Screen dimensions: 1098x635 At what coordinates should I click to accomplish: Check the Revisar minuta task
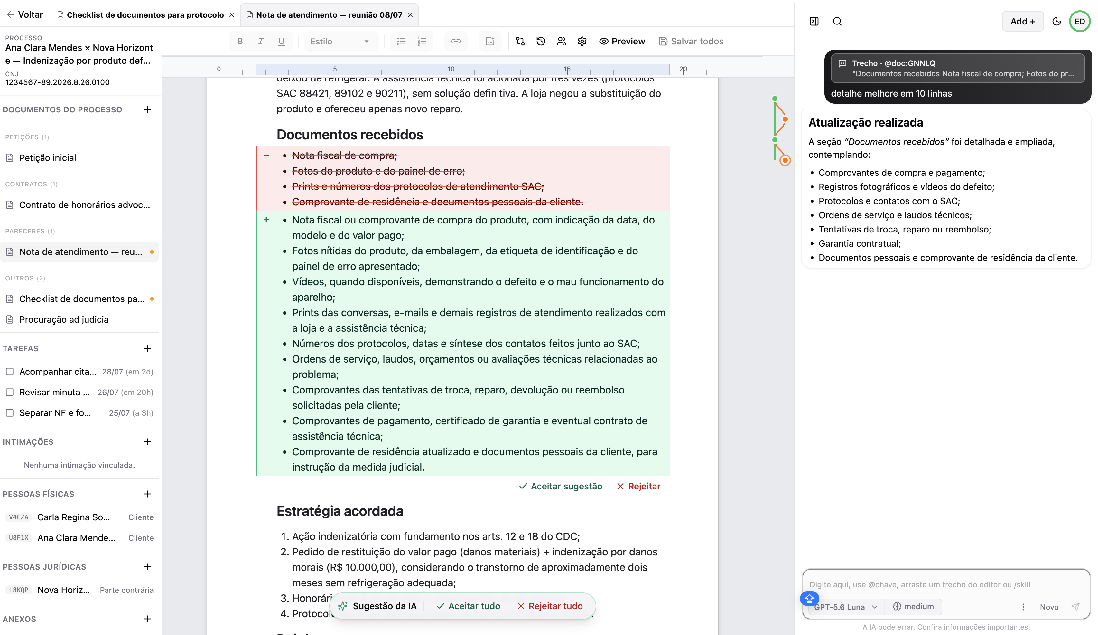tap(10, 392)
